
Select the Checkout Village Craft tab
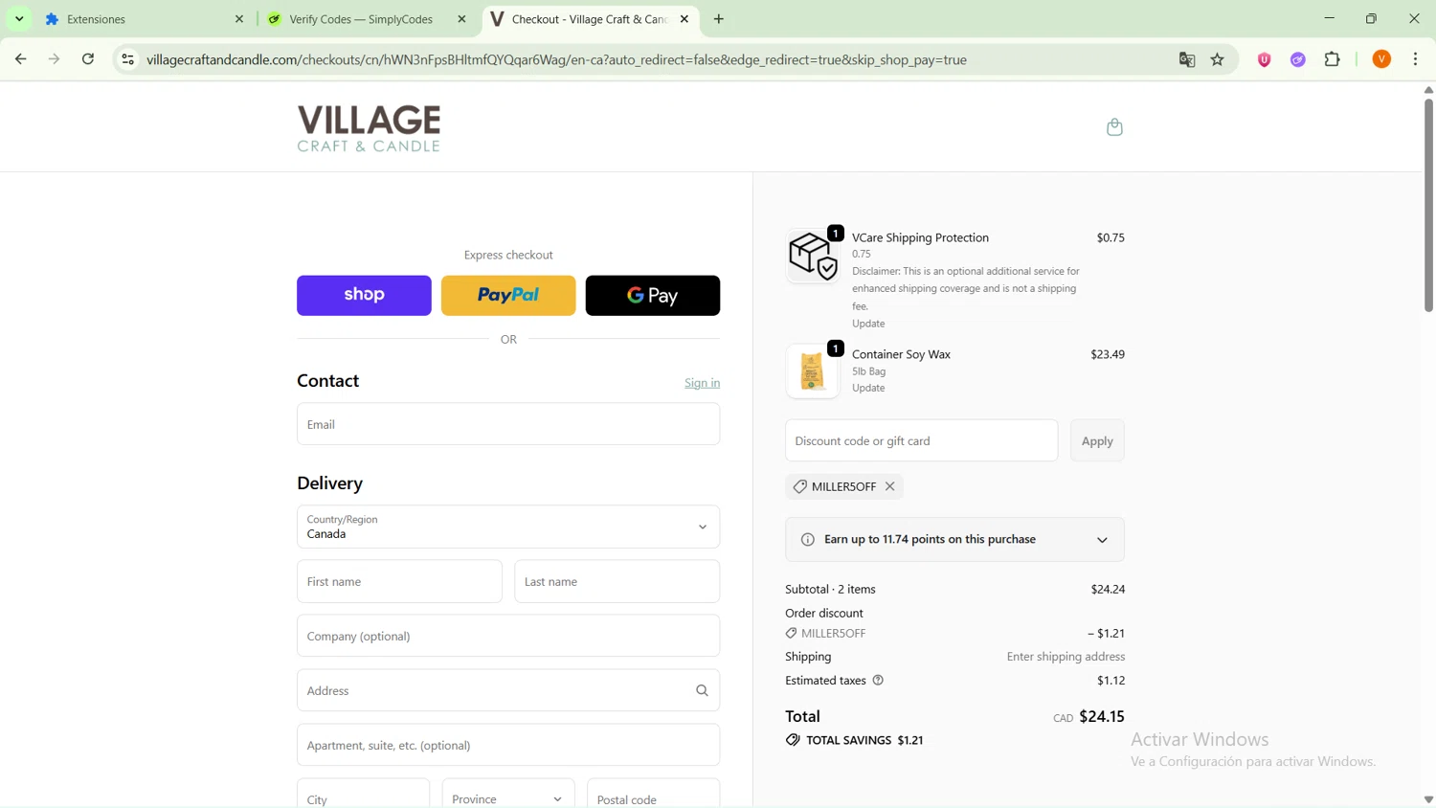592,19
